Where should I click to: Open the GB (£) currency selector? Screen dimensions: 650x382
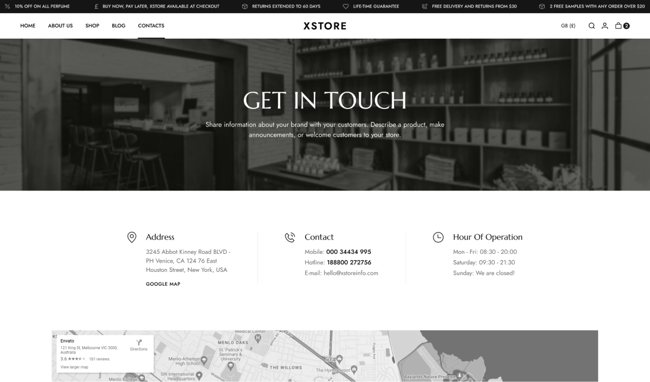coord(568,26)
